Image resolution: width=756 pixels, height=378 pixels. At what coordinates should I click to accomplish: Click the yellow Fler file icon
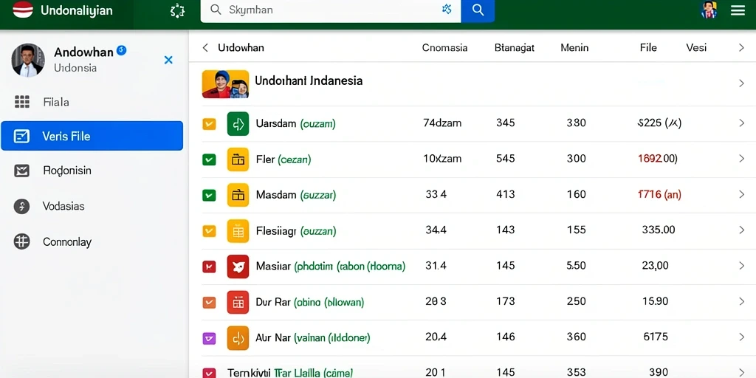(238, 159)
